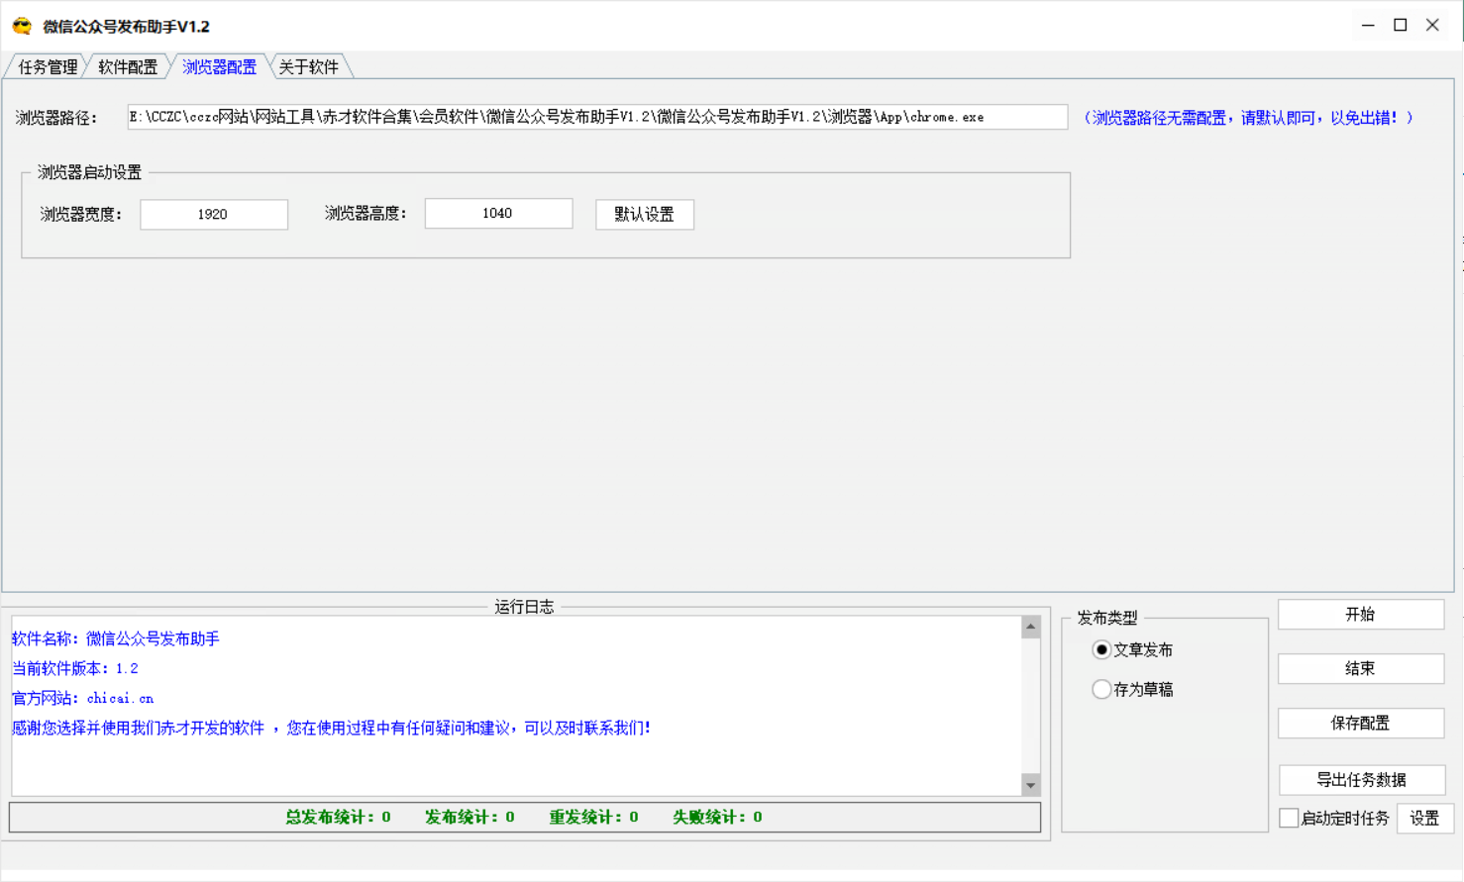Screen dimensions: 1464x882
Task: Click the blue 浏览器路径无需配置 hint text
Action: click(1248, 117)
